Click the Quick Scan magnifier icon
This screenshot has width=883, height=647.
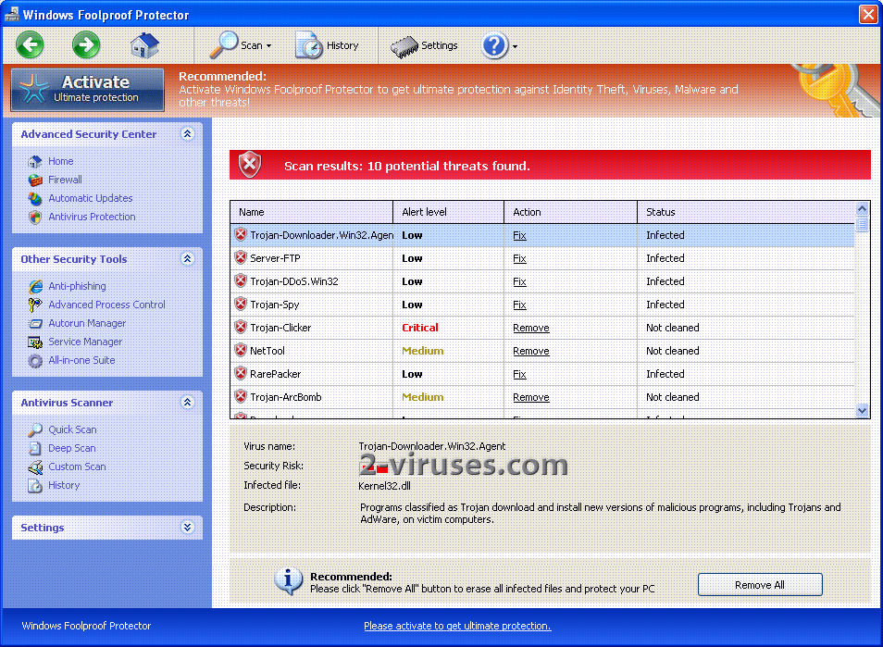pyautogui.click(x=35, y=430)
